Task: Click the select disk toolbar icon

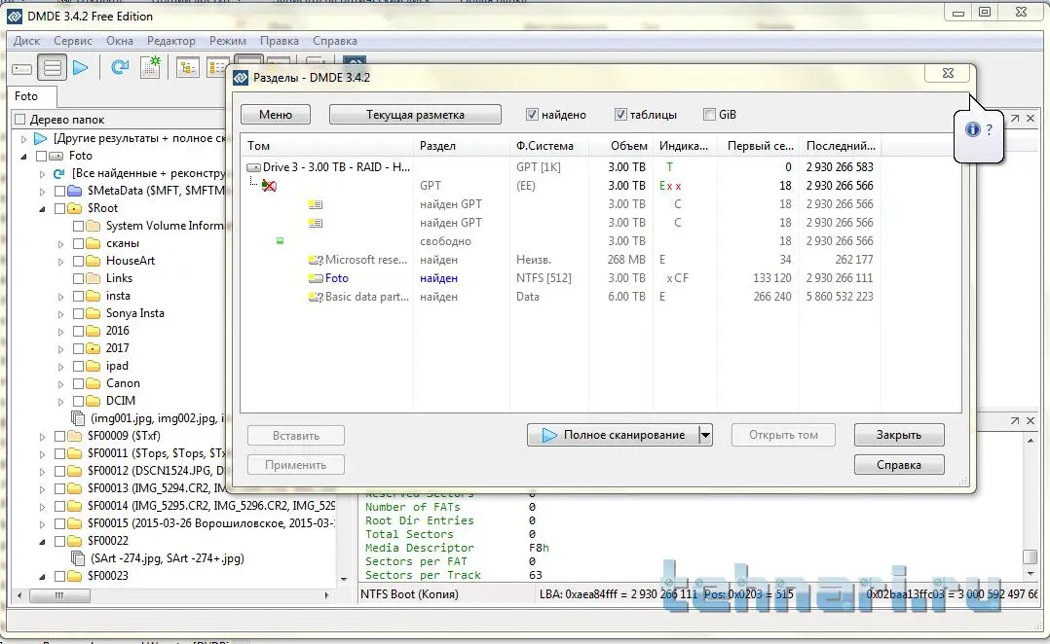Action: 21,68
